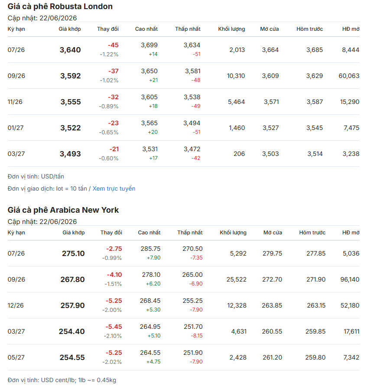Click the Robusta 11/26 price 3,555
The image size is (367, 386).
(x=71, y=102)
